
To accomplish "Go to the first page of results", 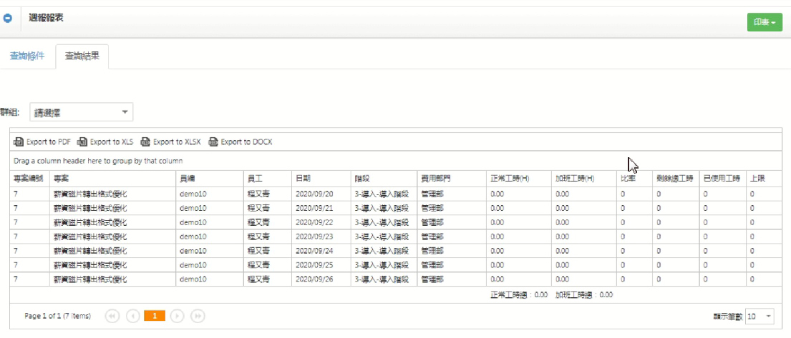I will pos(112,316).
